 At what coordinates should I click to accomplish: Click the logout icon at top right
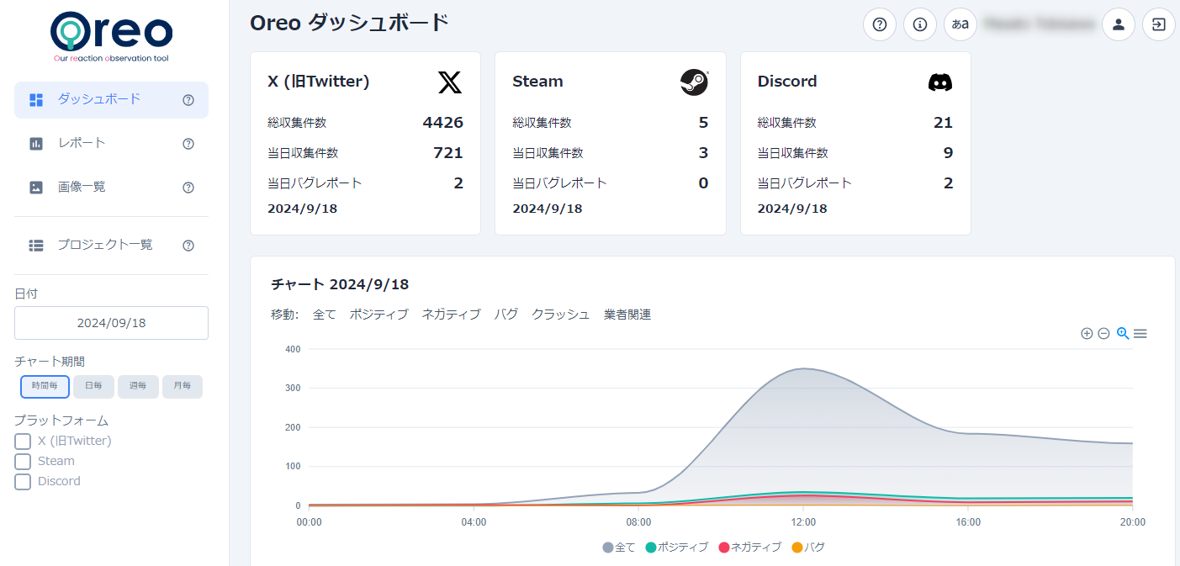(1158, 24)
